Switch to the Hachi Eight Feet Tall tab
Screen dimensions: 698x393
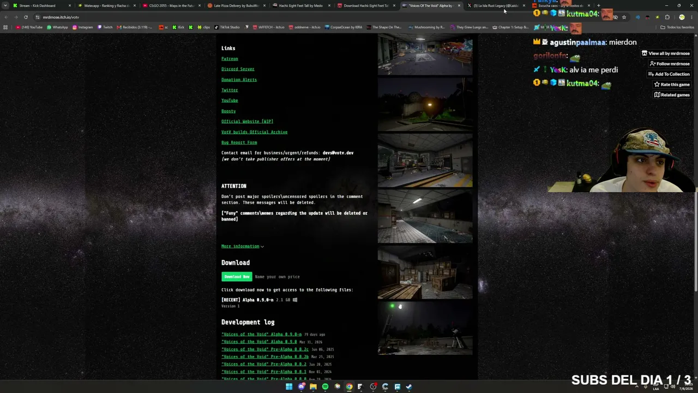coord(301,5)
